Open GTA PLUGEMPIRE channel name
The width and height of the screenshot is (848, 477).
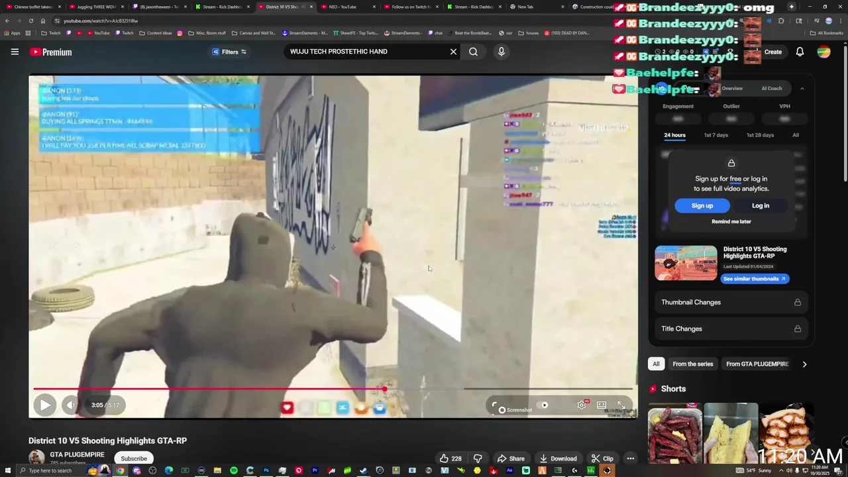point(78,454)
